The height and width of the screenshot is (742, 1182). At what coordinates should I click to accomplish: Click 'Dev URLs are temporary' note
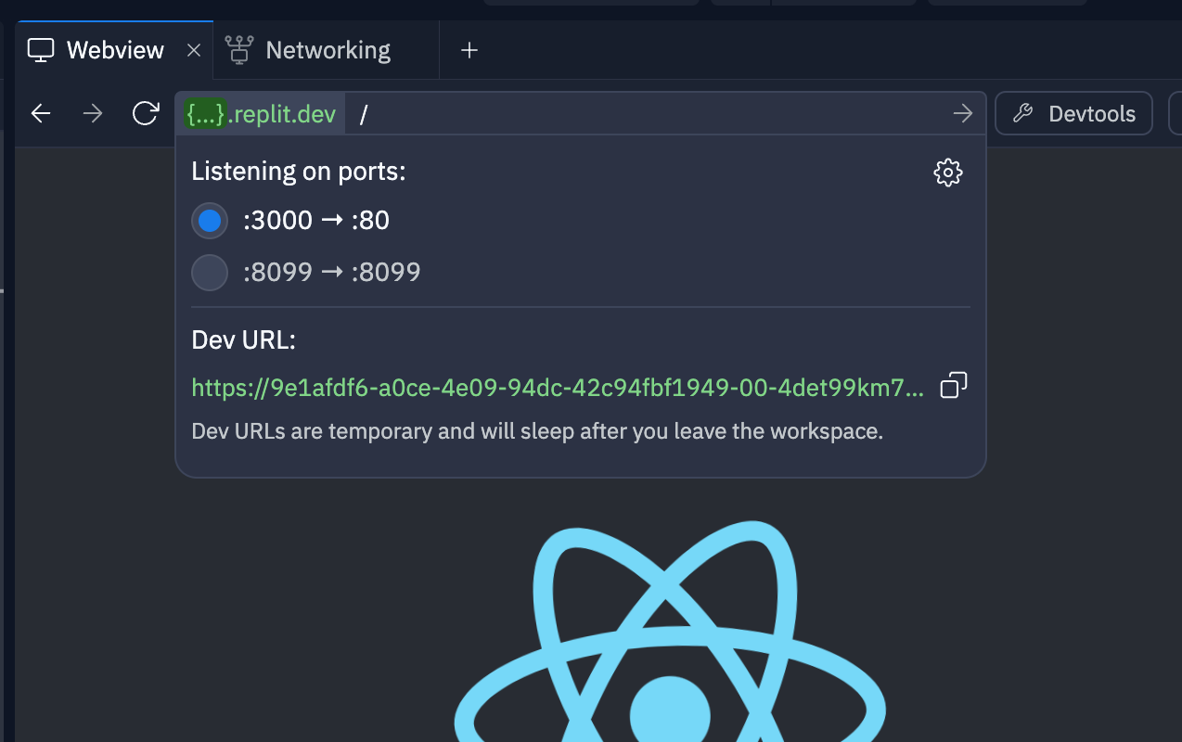click(537, 431)
